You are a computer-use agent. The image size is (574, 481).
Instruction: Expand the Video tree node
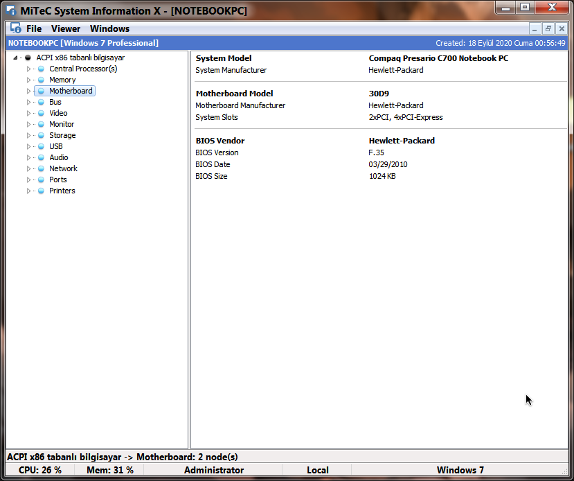click(28, 113)
